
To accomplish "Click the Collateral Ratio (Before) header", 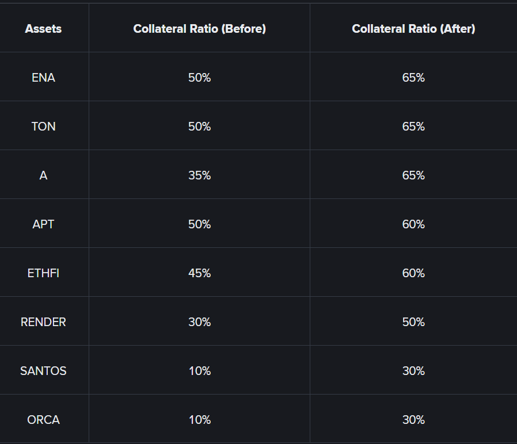I will click(x=199, y=29).
